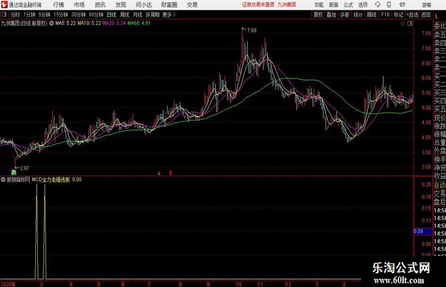446x287 pixels.
Task: Open the 行情 menu
Action: click(x=59, y=5)
